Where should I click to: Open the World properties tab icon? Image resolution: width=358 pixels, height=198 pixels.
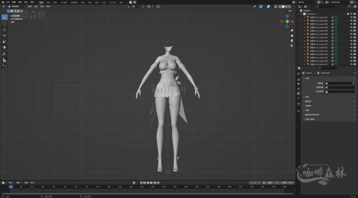(299, 98)
